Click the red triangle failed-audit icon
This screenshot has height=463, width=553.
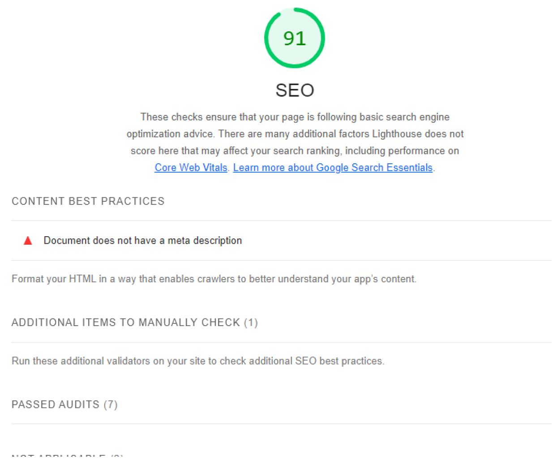point(28,241)
